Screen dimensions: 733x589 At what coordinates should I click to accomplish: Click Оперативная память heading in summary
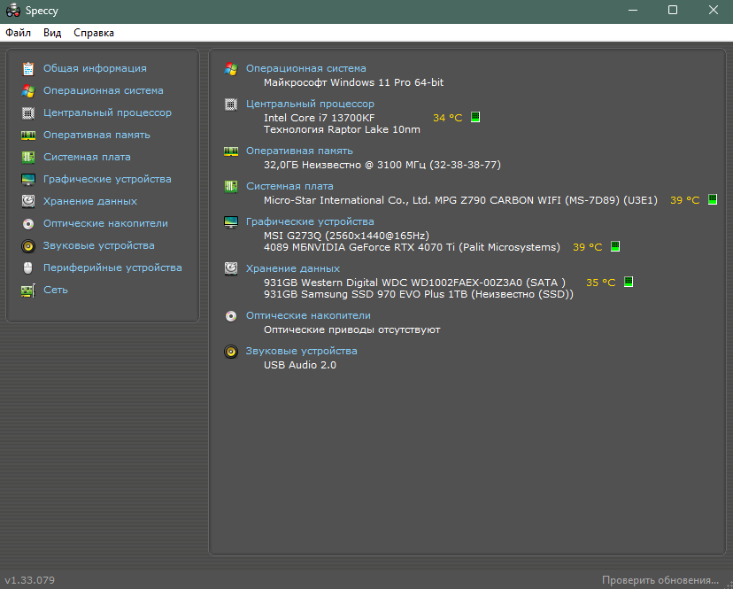[299, 151]
